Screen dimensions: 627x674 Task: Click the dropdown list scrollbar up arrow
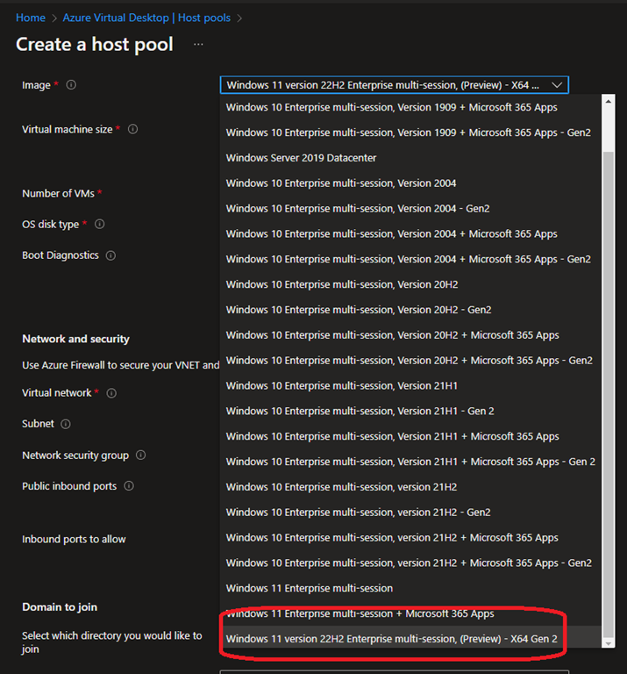tap(609, 102)
